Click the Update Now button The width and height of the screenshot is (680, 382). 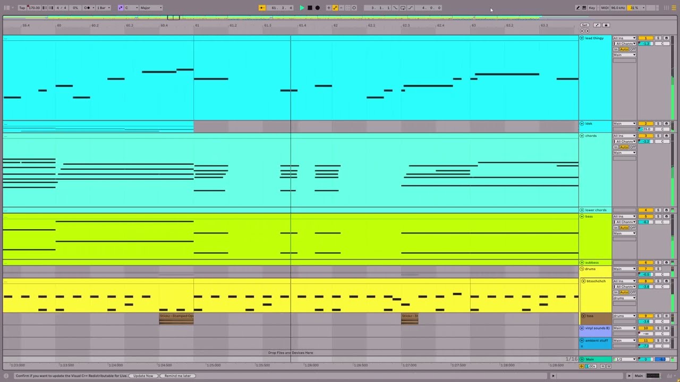click(x=143, y=376)
